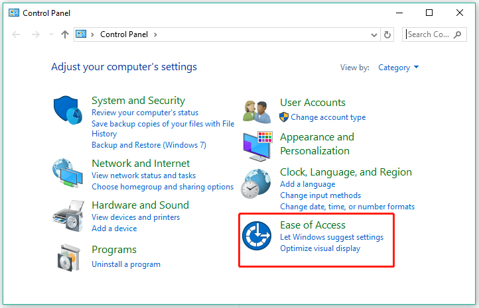
Task: Click Let Windows suggest settings
Action: (332, 237)
